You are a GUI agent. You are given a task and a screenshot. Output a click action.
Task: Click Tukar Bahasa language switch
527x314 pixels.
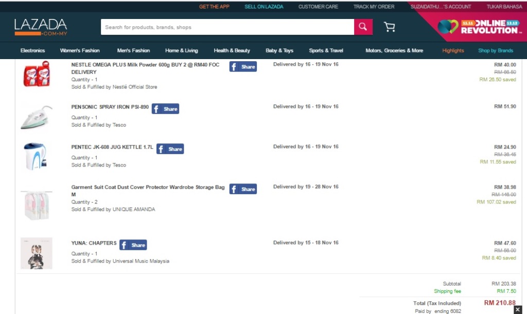504,7
